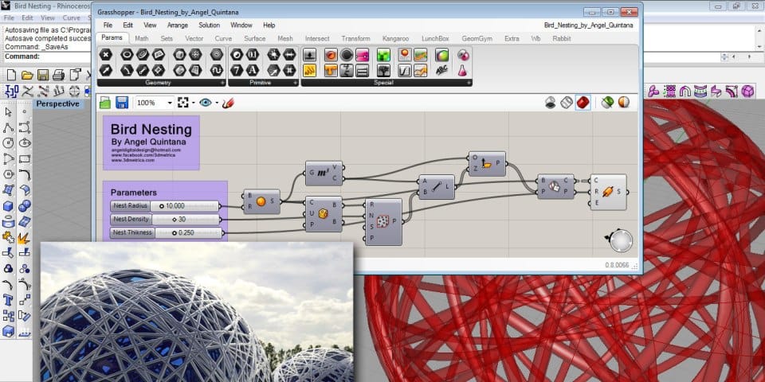
Task: Click the Gradient colorful sphere icon in Special
Action: [x=441, y=55]
